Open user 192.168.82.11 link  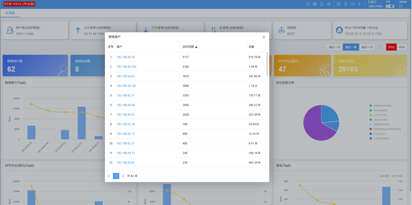(126, 95)
